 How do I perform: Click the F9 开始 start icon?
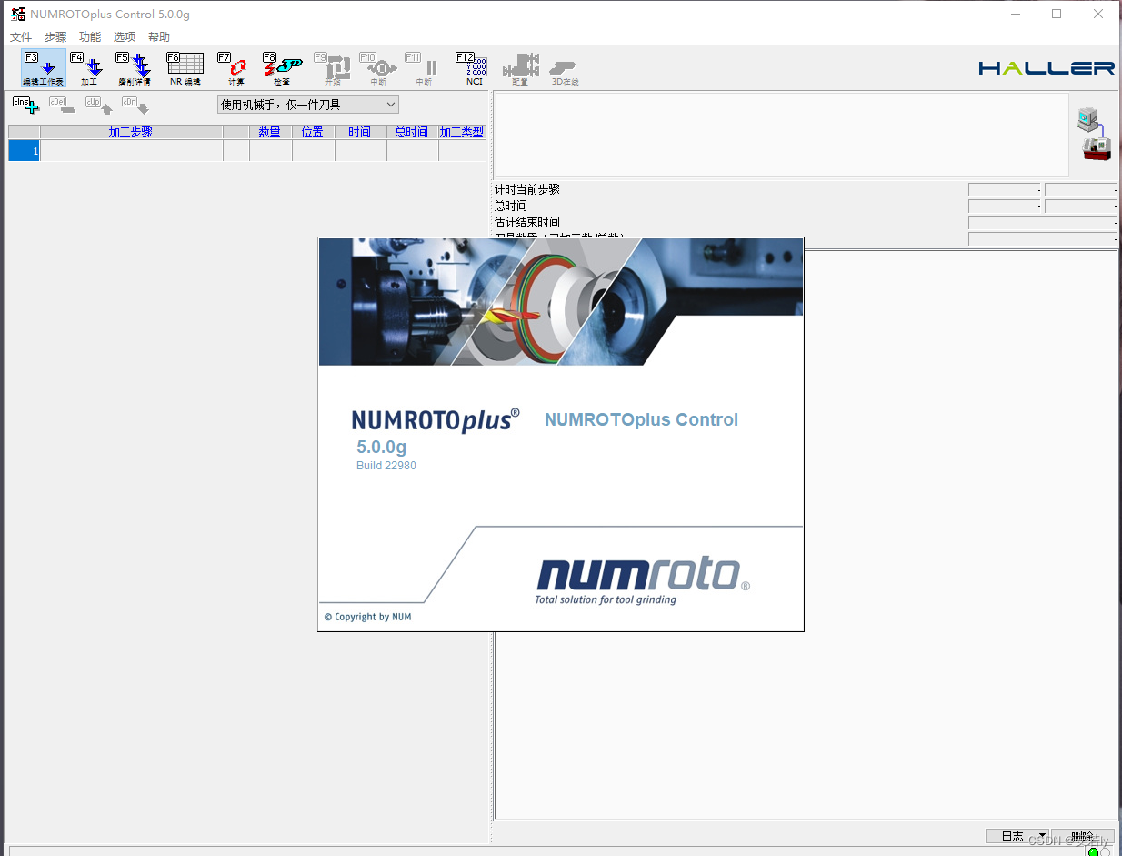pos(333,68)
